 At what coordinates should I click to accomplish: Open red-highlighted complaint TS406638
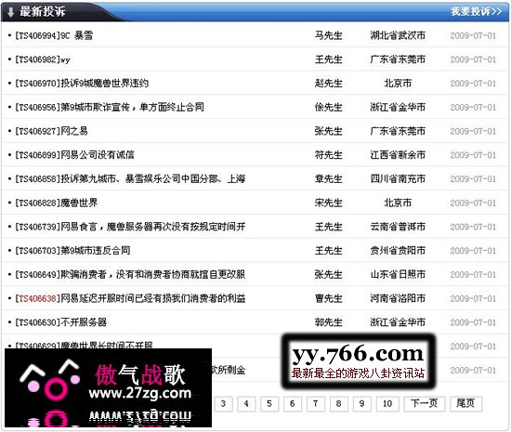[x=130, y=298]
